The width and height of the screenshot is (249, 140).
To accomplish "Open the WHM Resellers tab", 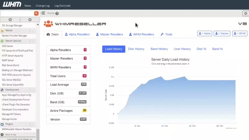I will pos(142,34).
